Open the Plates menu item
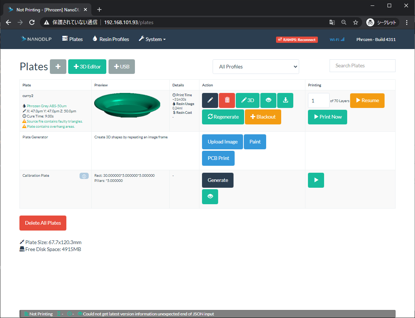 pyautogui.click(x=72, y=39)
